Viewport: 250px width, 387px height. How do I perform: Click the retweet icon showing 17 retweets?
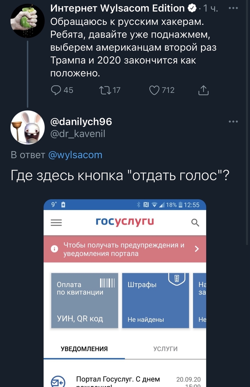pyautogui.click(x=105, y=90)
